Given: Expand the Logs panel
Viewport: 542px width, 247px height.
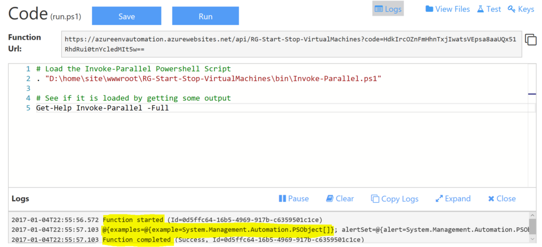Looking at the screenshot, I should (x=453, y=199).
